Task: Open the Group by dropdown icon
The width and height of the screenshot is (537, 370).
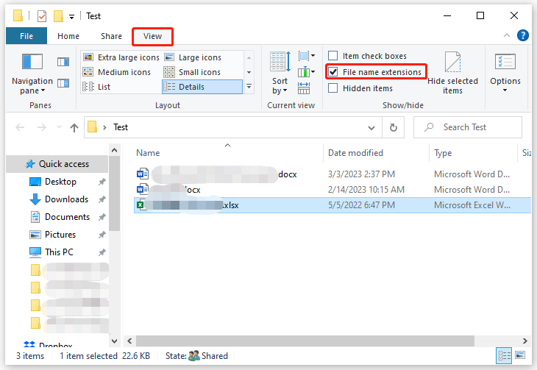Action: [x=307, y=55]
